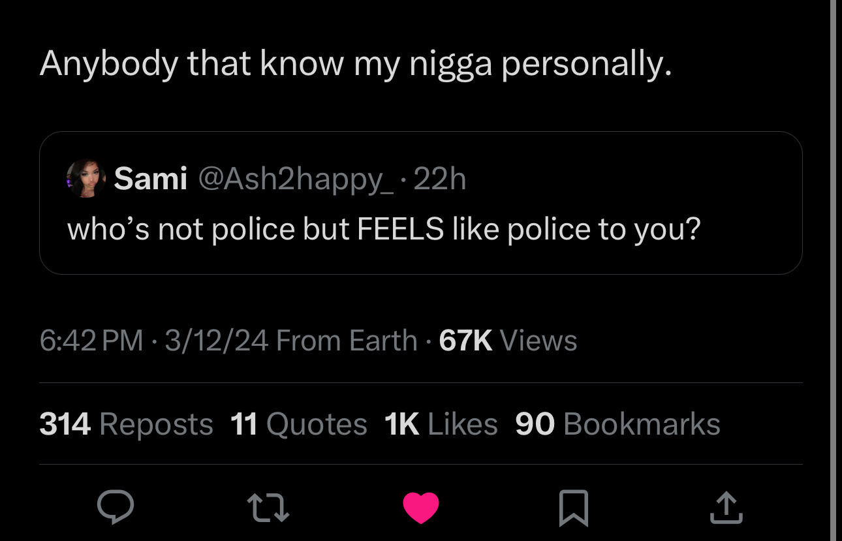Toggle the bookmark icon for this tweet
Image resolution: width=842 pixels, height=541 pixels.
point(574,508)
